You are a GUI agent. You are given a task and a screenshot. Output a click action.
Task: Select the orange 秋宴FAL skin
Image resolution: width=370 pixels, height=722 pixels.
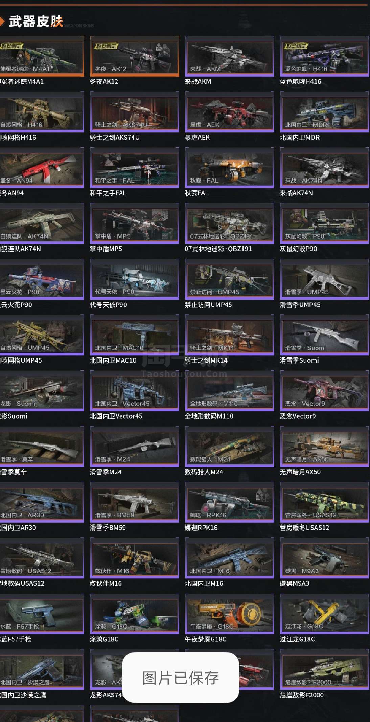coord(229,168)
